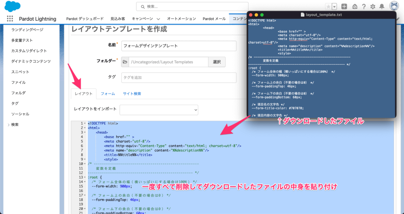Click the Salesforce cloud logo
This screenshot has width=404, height=214.
point(12,6)
